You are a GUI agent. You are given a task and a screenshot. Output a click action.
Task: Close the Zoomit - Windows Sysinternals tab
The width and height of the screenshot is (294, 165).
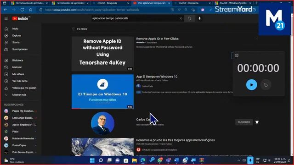click(250, 3)
